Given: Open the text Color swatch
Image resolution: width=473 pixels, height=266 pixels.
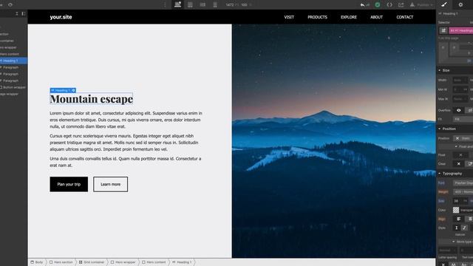Looking at the screenshot, I should coord(456,210).
